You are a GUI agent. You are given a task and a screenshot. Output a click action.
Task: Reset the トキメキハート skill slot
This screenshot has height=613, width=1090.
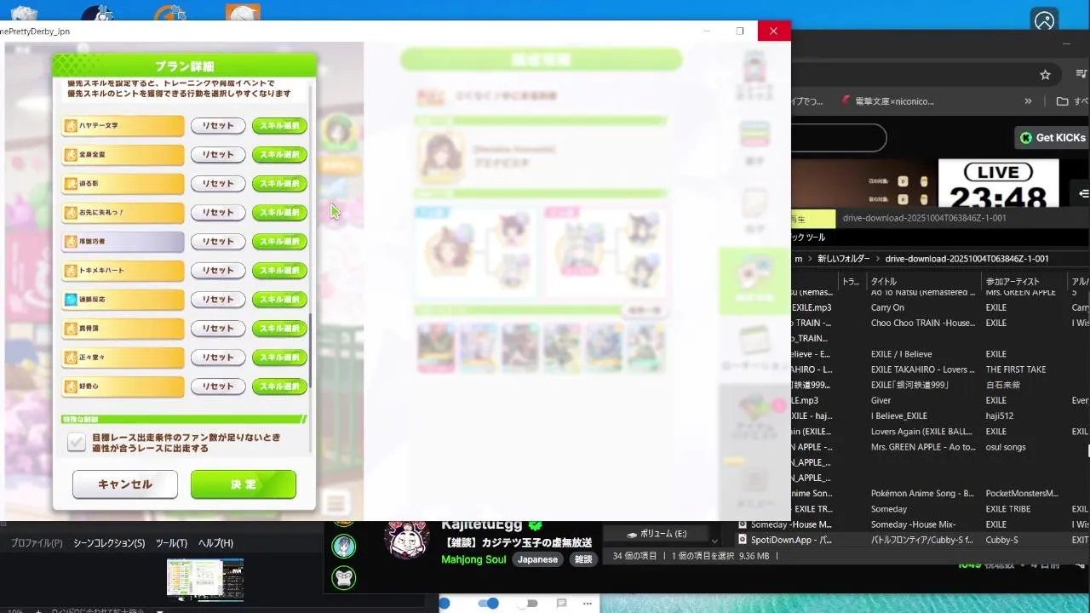218,271
